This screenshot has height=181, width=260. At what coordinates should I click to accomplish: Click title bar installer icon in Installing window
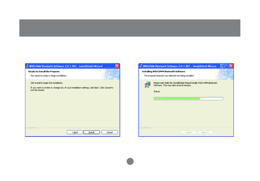click(141, 66)
